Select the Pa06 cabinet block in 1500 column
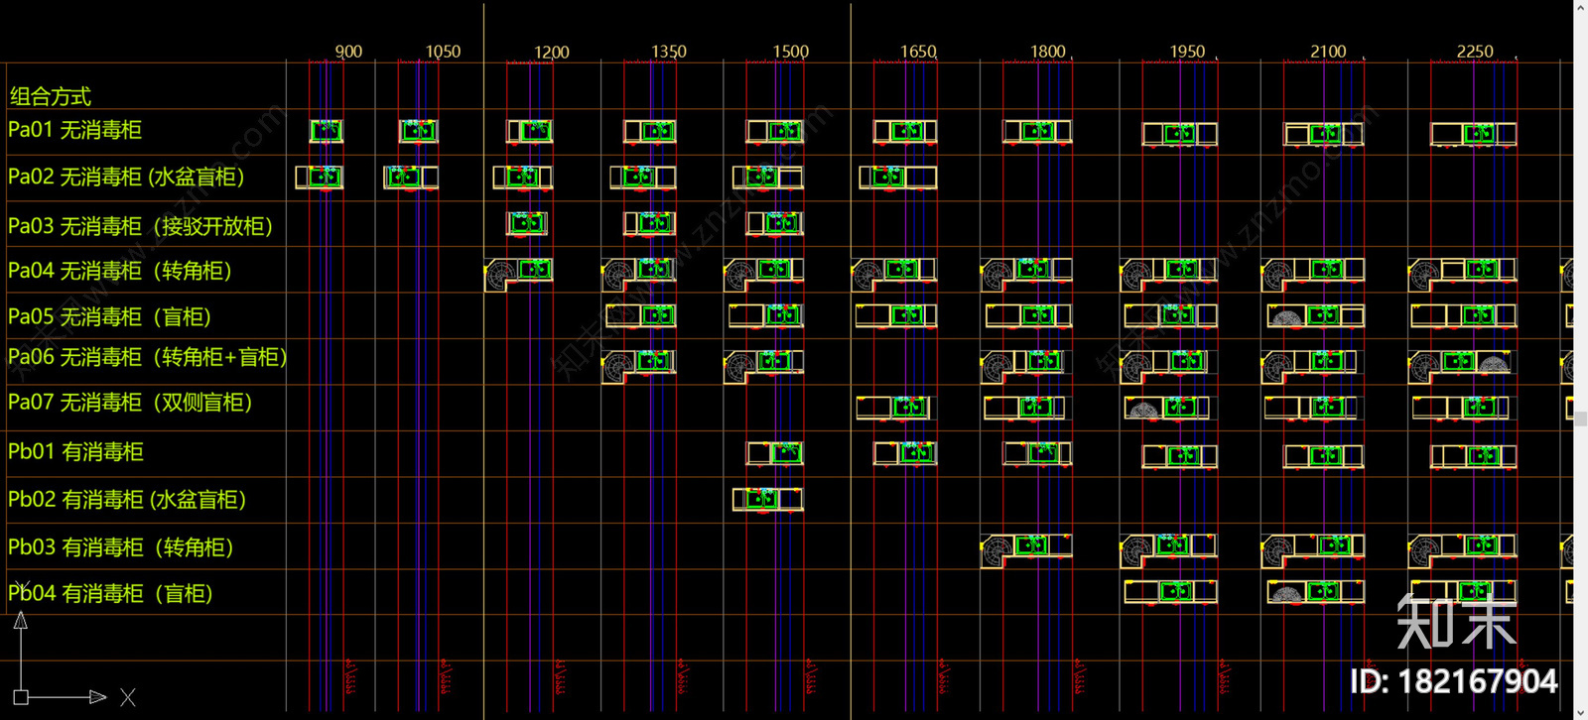1588x720 pixels. (x=763, y=366)
